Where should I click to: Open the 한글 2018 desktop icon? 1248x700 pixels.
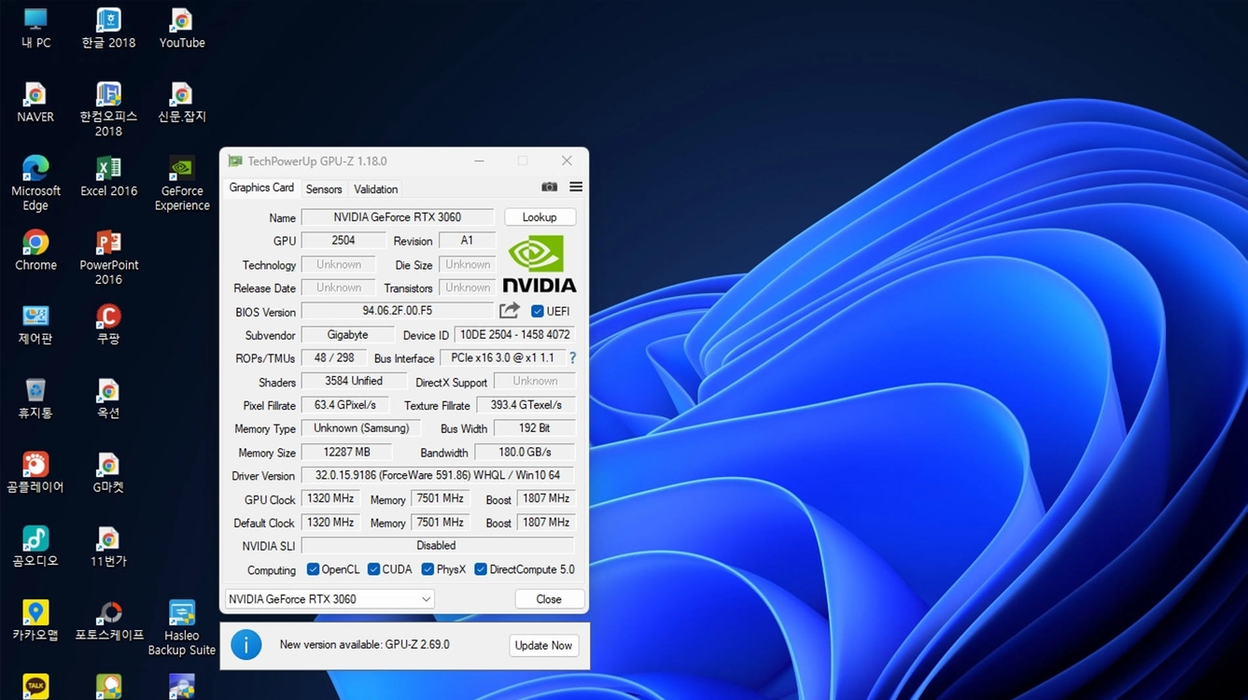click(x=108, y=28)
